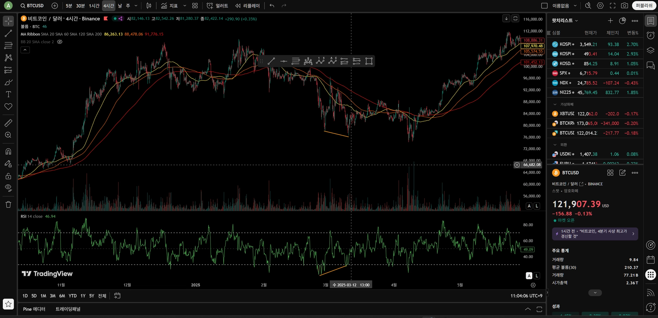The height and width of the screenshot is (318, 658).
Task: Open the 이름없음 layout dropdown
Action: (575, 5)
